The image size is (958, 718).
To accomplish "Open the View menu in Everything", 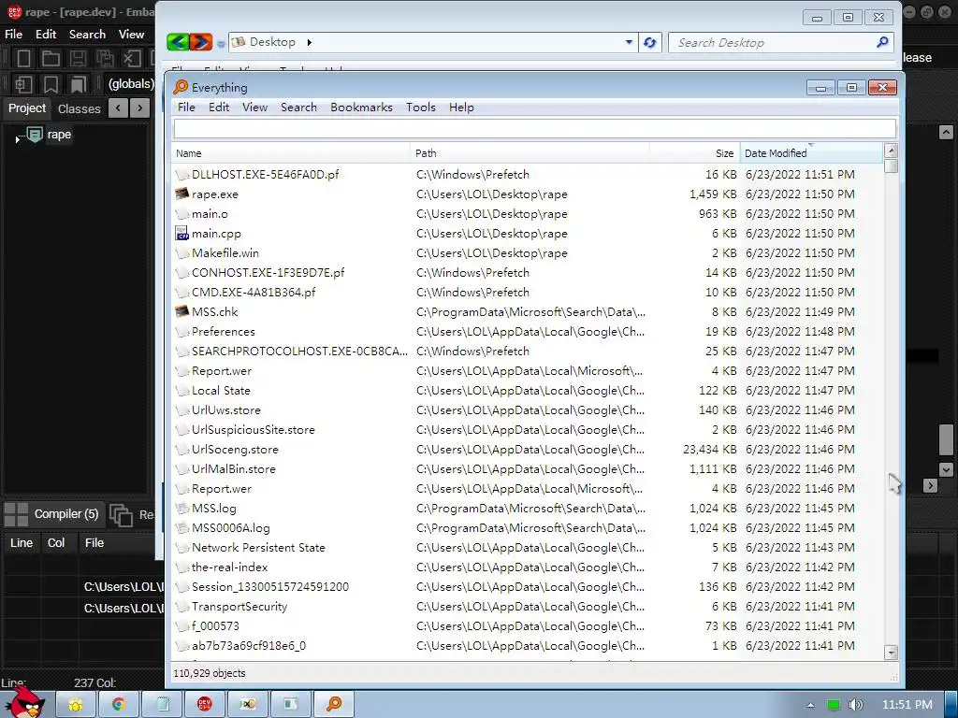I will (x=254, y=107).
